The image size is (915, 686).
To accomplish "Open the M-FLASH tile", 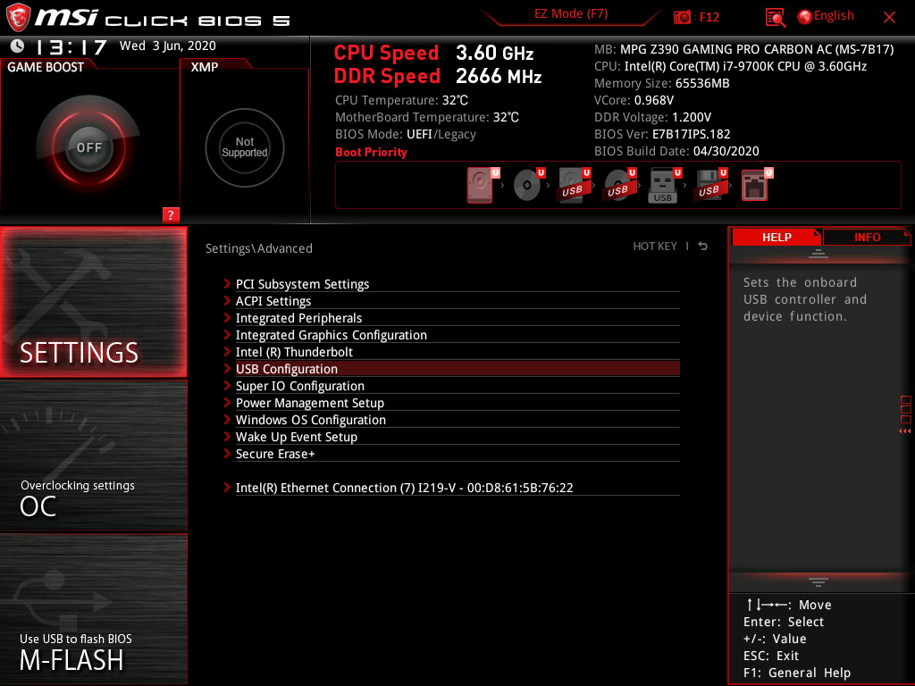I will 93,609.
